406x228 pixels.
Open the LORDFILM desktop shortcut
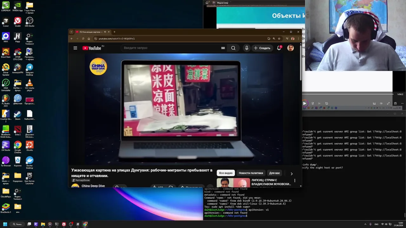click(x=6, y=7)
